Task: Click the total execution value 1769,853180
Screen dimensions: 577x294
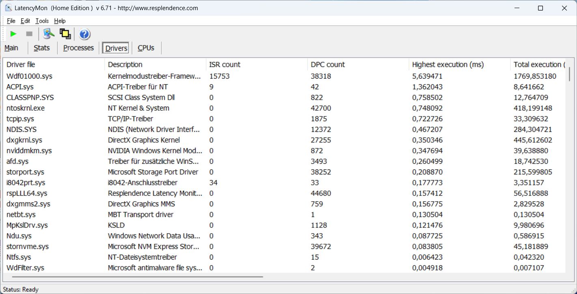Action: tap(535, 76)
